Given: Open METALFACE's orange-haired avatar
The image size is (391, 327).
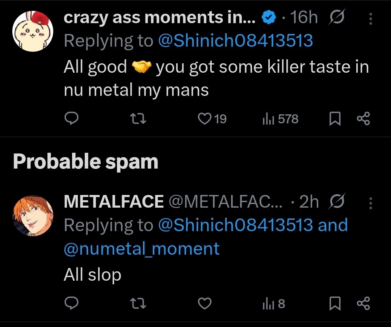Looking at the screenshot, I should click(33, 216).
